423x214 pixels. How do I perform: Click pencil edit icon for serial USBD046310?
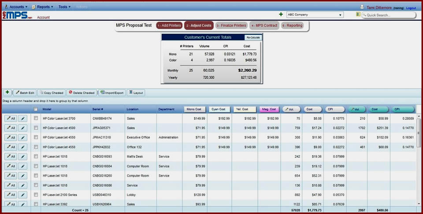click(22, 195)
